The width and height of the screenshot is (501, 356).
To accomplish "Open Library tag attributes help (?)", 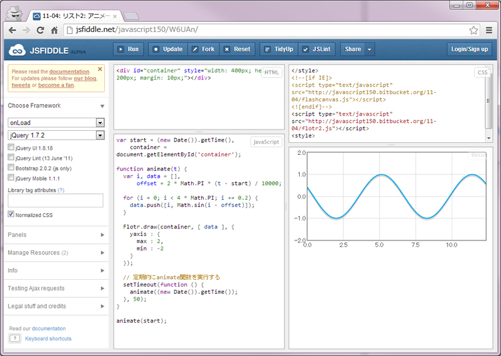I will click(x=61, y=190).
